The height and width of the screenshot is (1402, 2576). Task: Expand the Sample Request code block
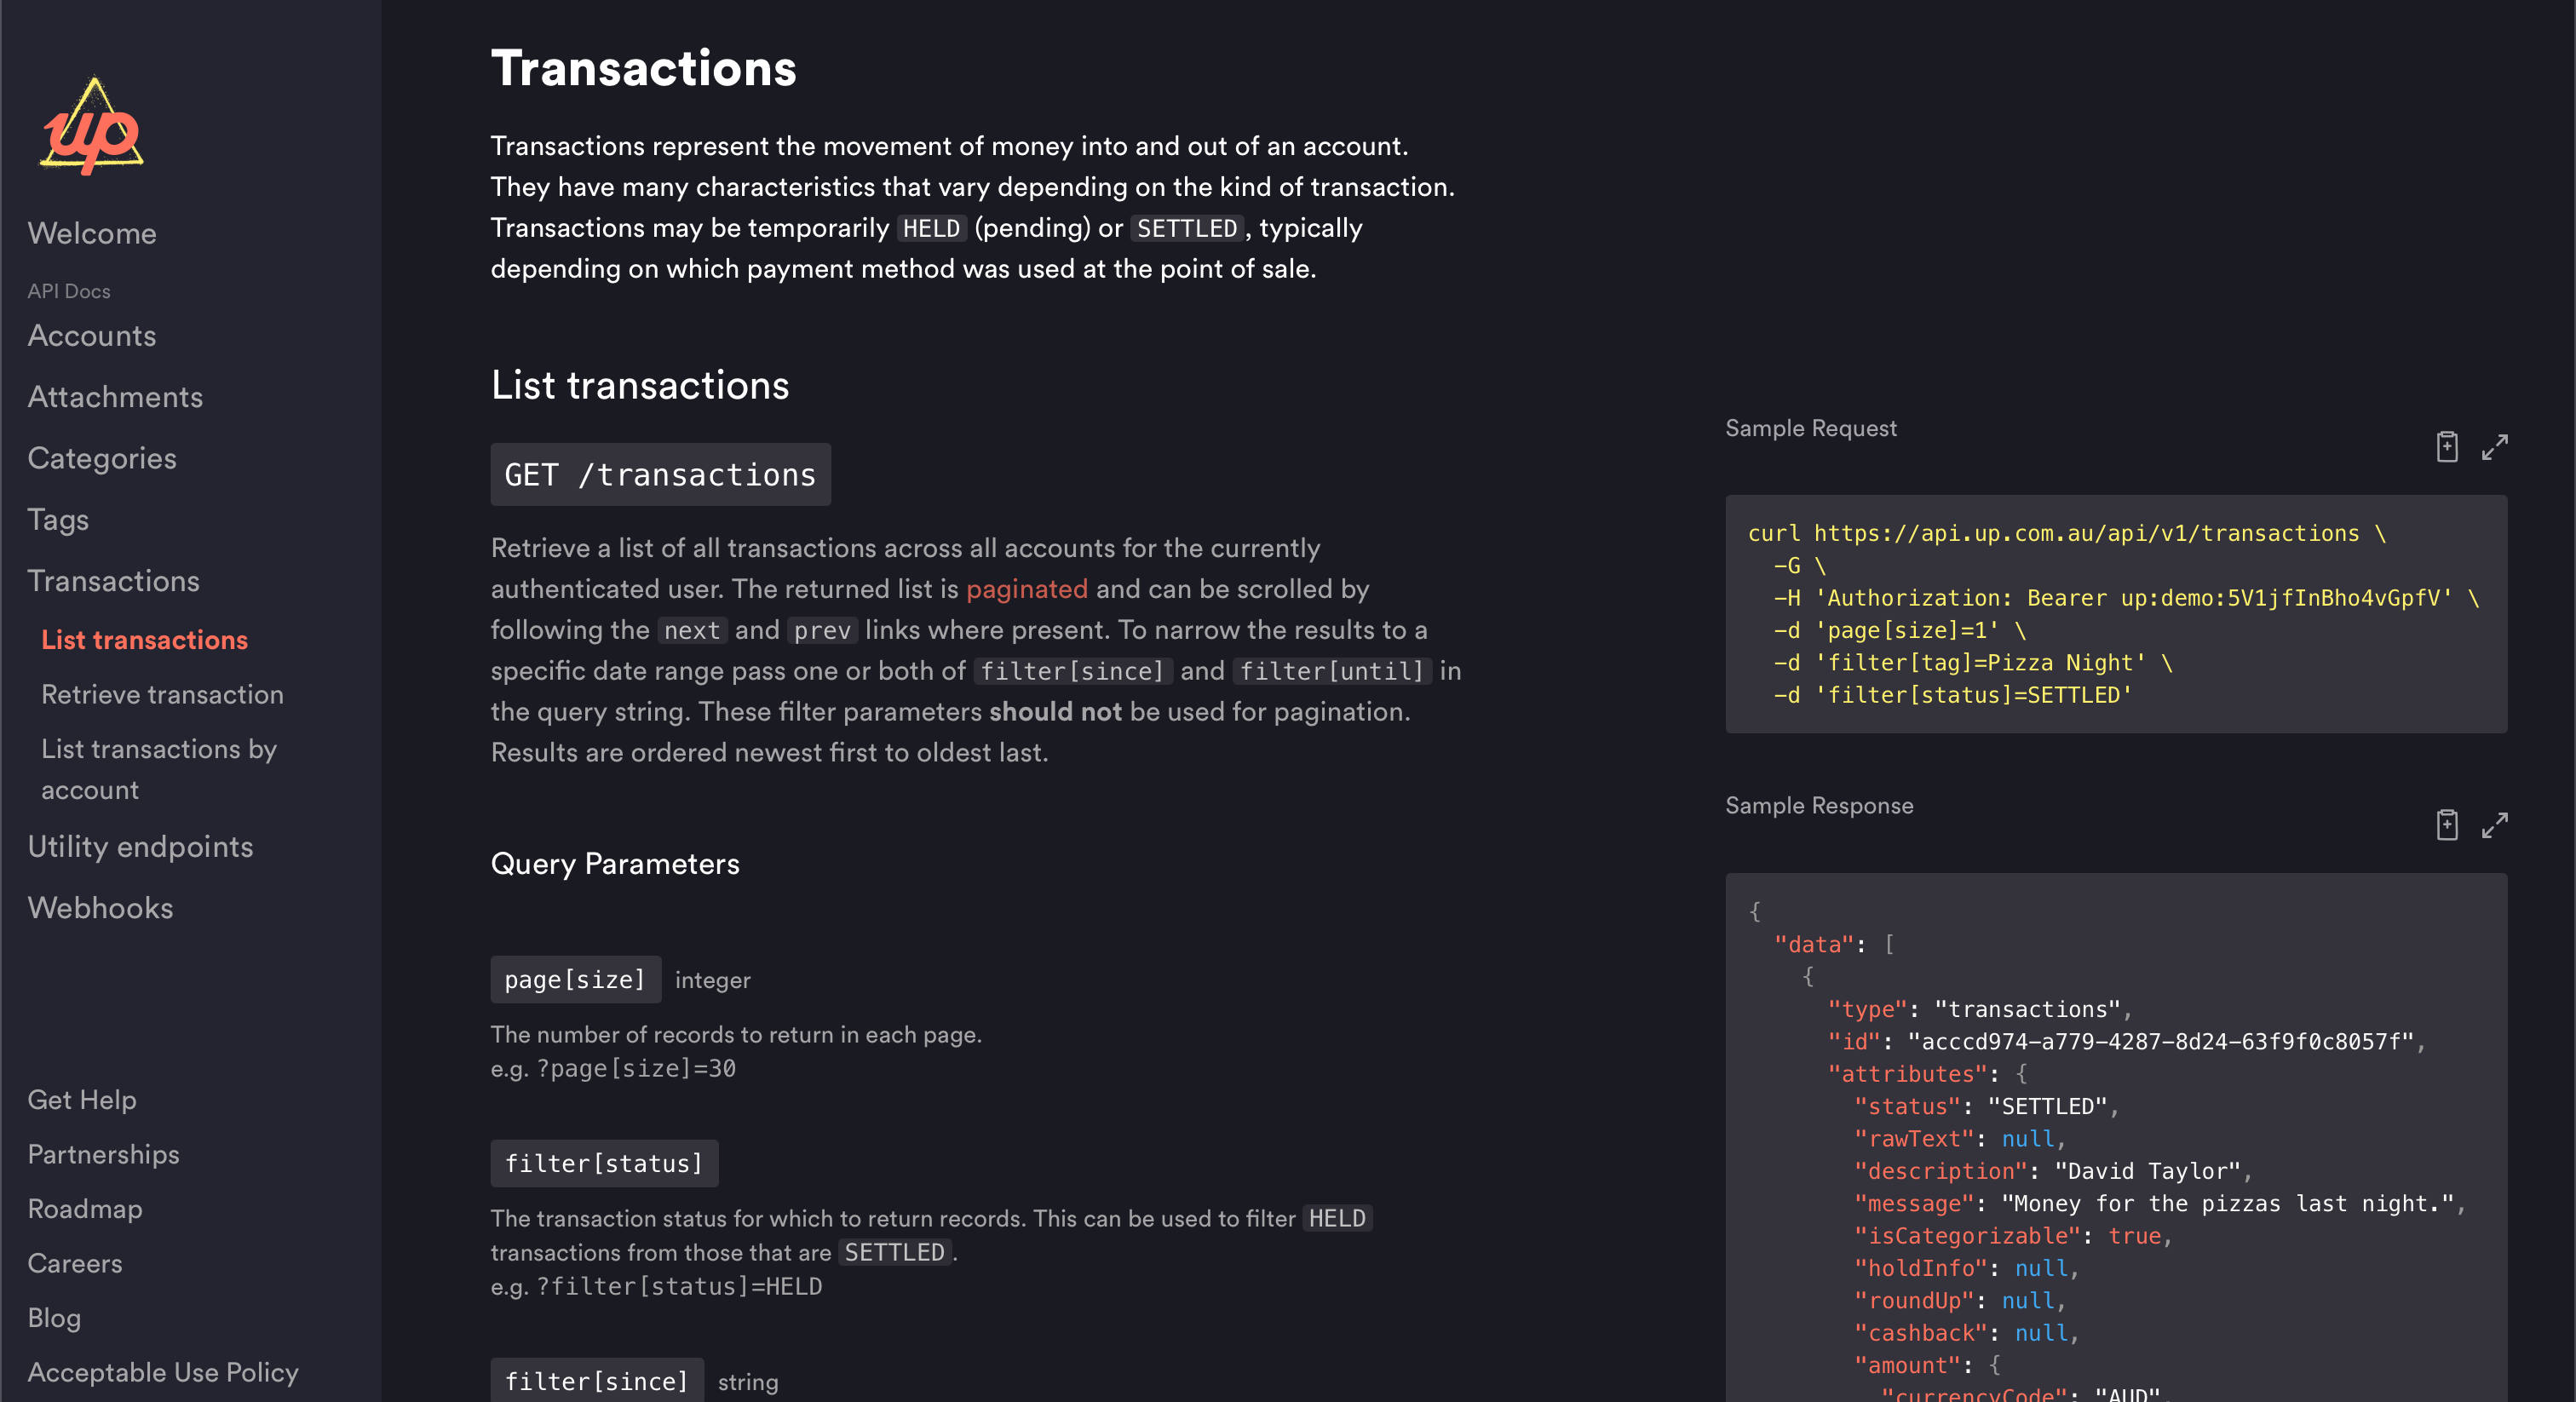(2494, 446)
